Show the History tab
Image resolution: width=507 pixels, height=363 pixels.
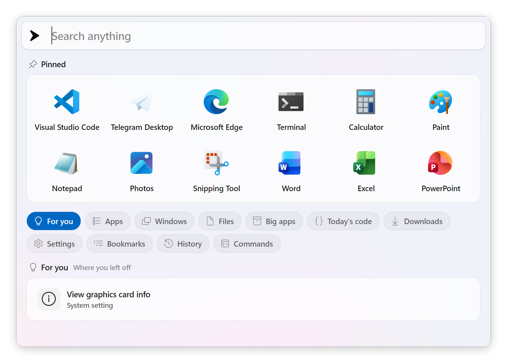(183, 244)
